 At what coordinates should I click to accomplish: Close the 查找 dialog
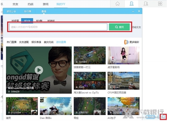point(139,11)
